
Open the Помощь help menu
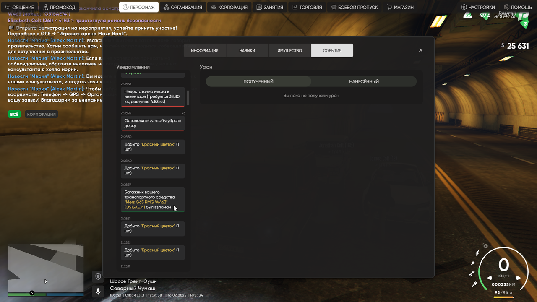click(x=518, y=7)
